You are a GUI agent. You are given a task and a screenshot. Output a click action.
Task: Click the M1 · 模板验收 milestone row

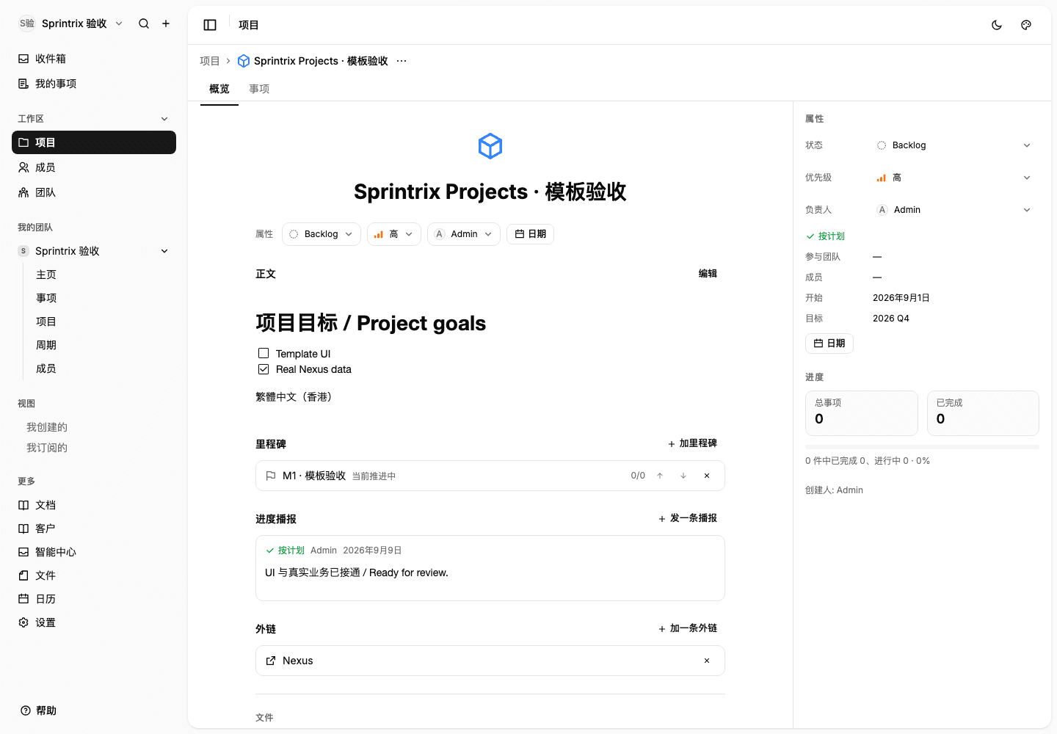(490, 476)
